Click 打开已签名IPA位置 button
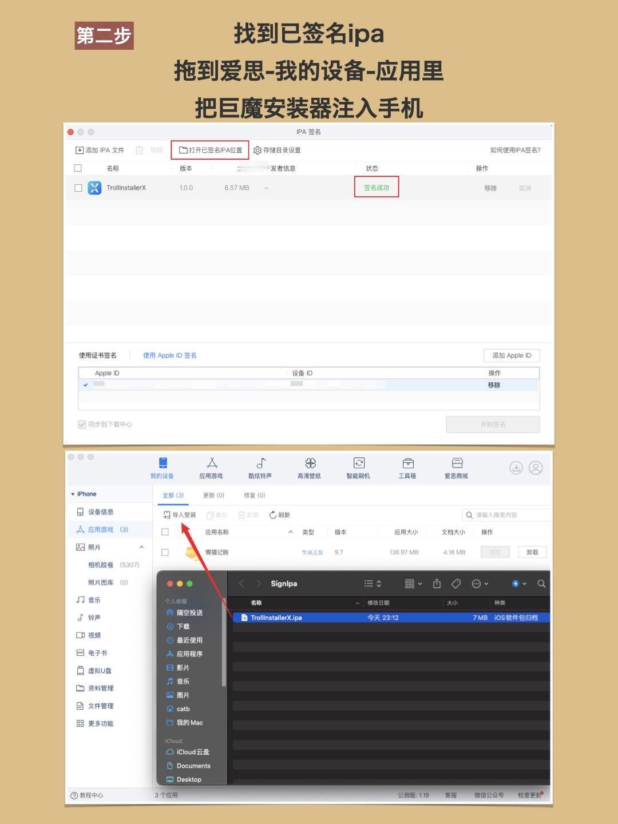618x824 pixels. click(211, 150)
